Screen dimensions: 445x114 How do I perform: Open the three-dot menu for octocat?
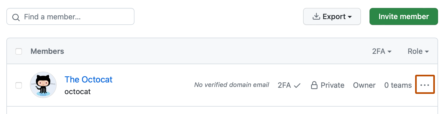(425, 85)
